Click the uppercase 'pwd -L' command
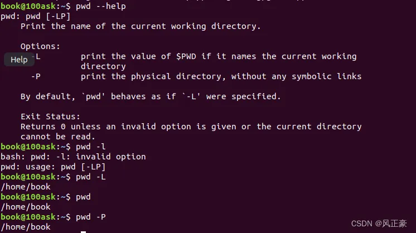Image resolution: width=416 pixels, height=233 pixels. click(90, 177)
